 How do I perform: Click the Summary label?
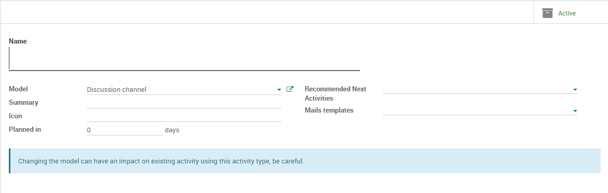23,103
